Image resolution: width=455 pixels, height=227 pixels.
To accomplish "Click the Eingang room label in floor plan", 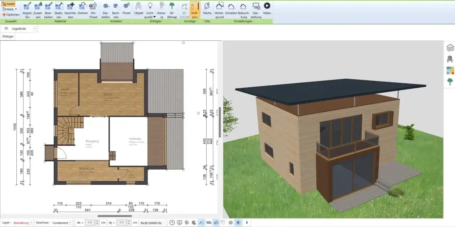I will click(92, 141).
